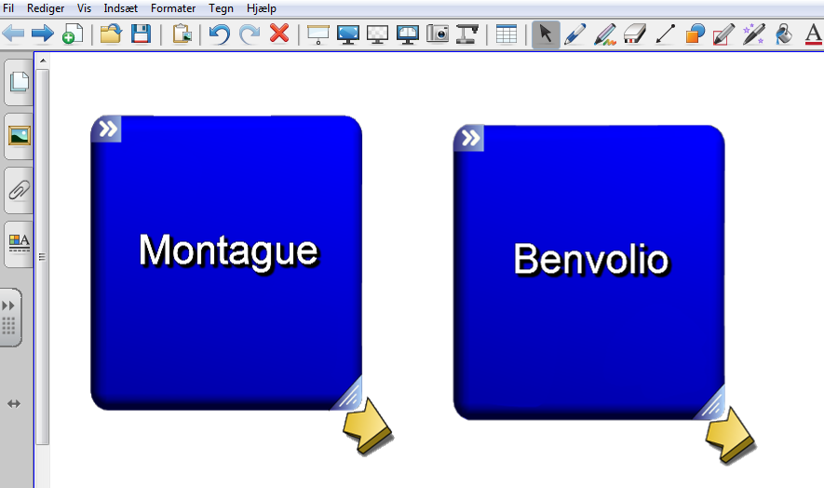Viewport: 824px width, 488px height.
Task: Click resize corner of Montague card
Action: pos(349,396)
